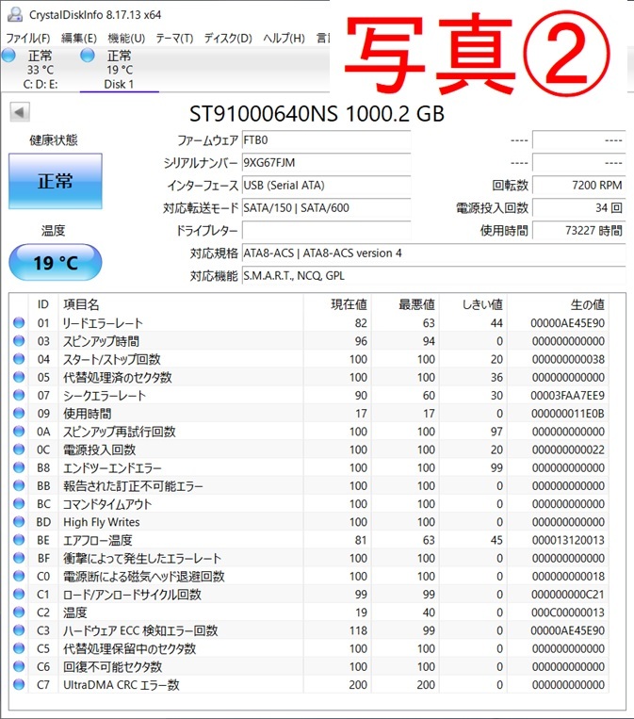Click current value 118 in ECC row

coord(358,630)
